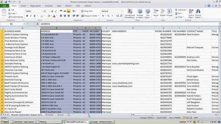This screenshot has width=221, height=124.
Task: Apply percent style format
Action: point(108,16)
